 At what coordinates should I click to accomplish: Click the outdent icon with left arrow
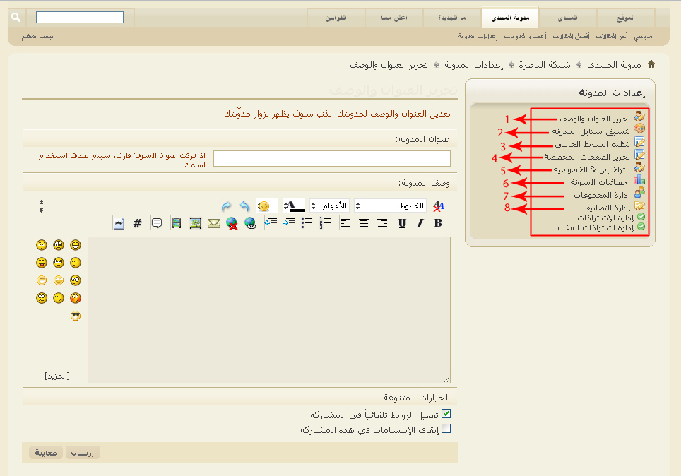pos(271,222)
